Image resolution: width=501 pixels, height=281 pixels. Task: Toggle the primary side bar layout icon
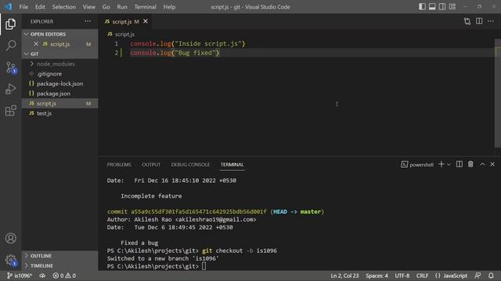422,7
